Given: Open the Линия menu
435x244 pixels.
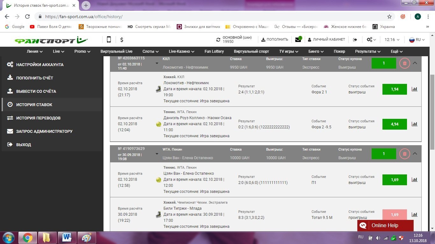Looking at the screenshot, I should [35, 51].
